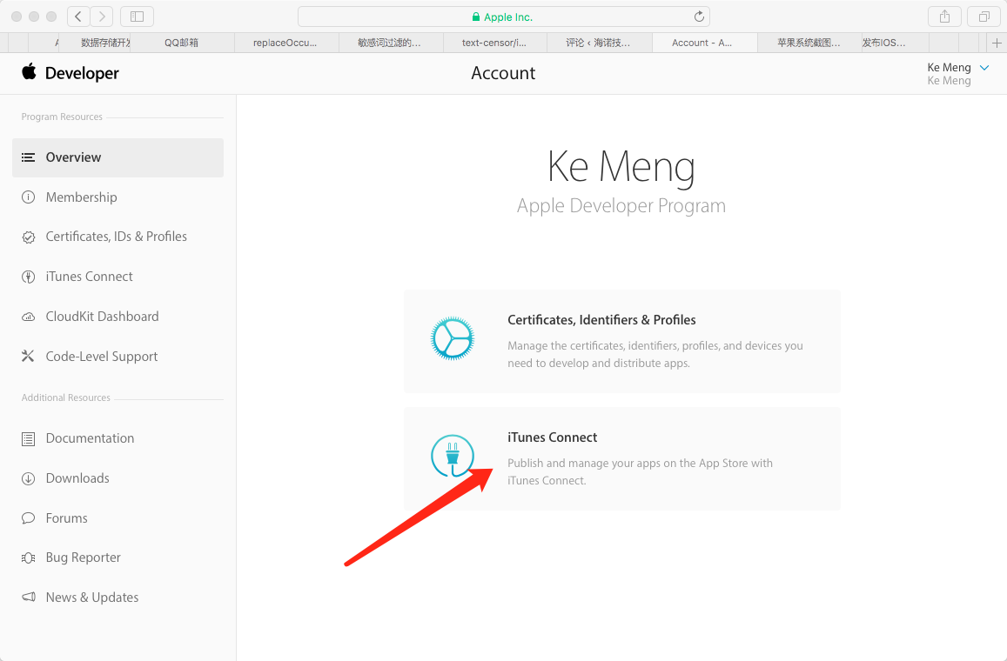1007x661 pixels.
Task: Click the iTunes Connect card title
Action: [553, 437]
